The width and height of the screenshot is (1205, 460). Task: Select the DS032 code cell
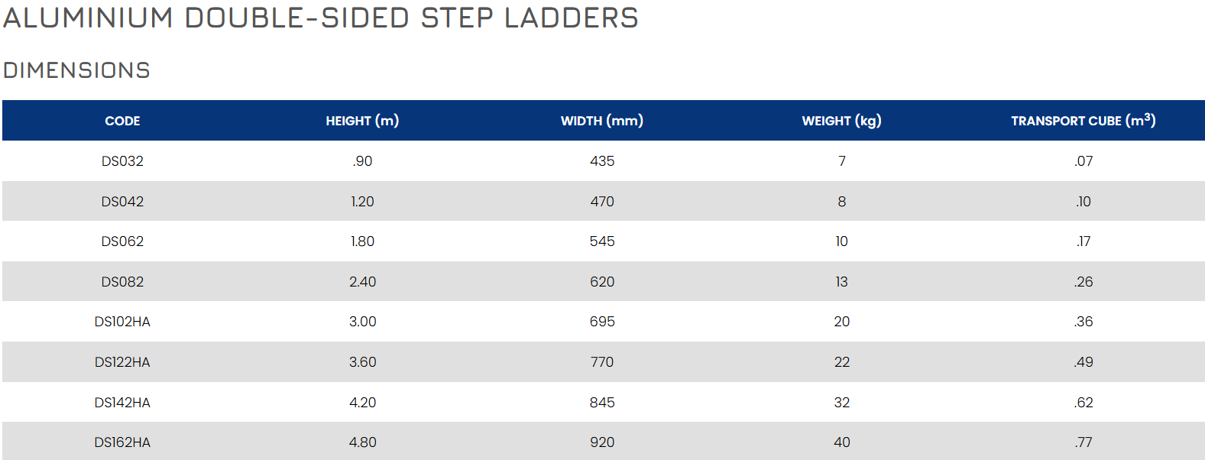tap(122, 161)
